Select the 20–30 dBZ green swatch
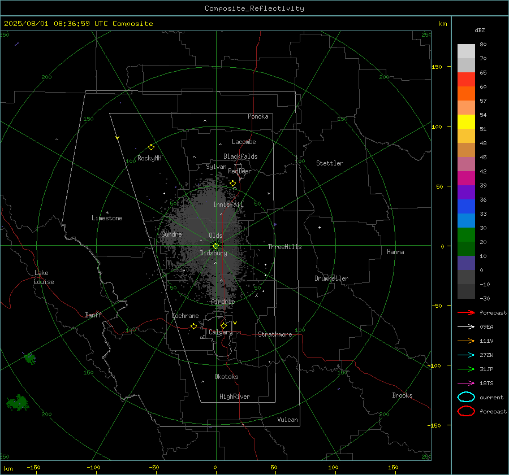This screenshot has height=475, width=509. 466,235
